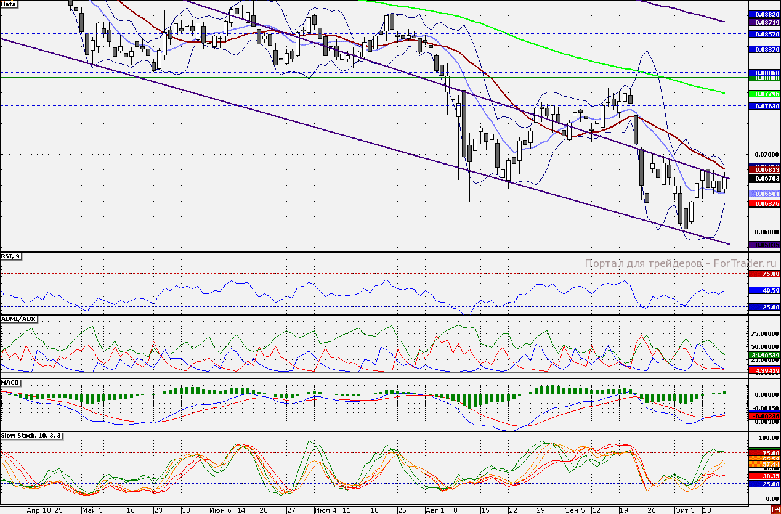
Task: Click the Авг 1 date on time axis
Action: (x=434, y=510)
